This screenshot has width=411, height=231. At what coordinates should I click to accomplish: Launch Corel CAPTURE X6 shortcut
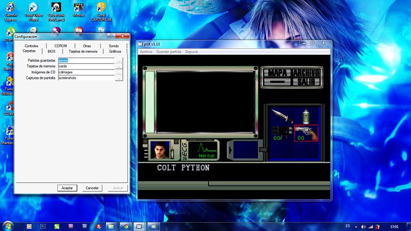101,12
